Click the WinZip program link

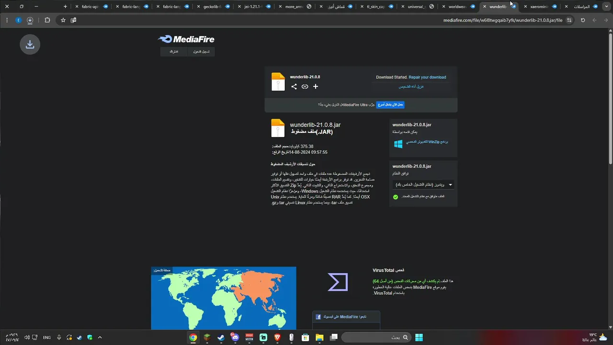pyautogui.click(x=427, y=142)
